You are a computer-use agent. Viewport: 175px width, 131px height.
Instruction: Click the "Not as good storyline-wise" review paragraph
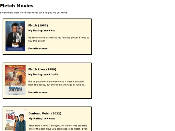[x=56, y=83]
